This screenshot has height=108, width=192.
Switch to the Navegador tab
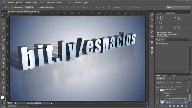[x=160, y=13]
